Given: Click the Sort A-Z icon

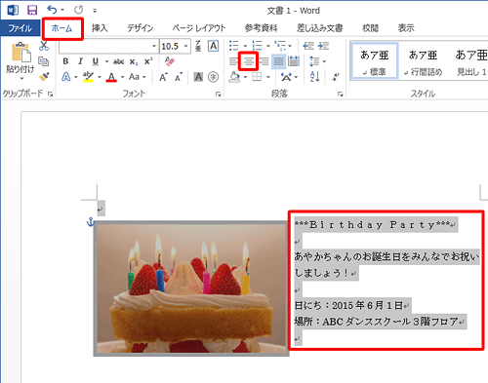Looking at the screenshot, I should (314, 77).
